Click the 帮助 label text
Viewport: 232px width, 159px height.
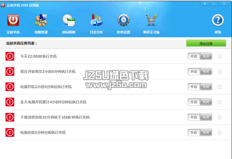[218, 32]
